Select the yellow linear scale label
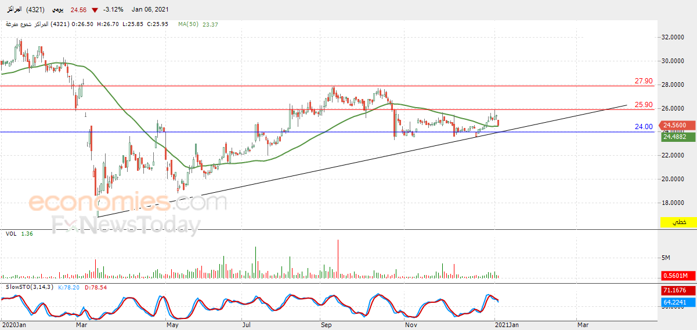The image size is (697, 330). coord(678,223)
